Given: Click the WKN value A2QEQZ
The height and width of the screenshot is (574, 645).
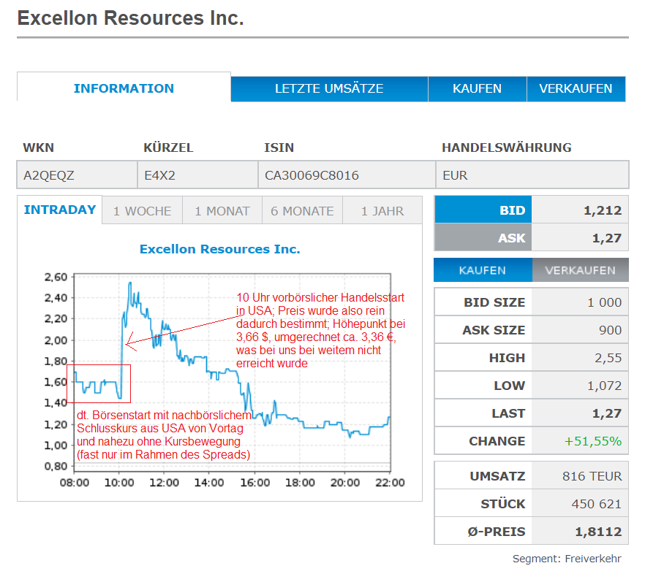Looking at the screenshot, I should point(49,175).
